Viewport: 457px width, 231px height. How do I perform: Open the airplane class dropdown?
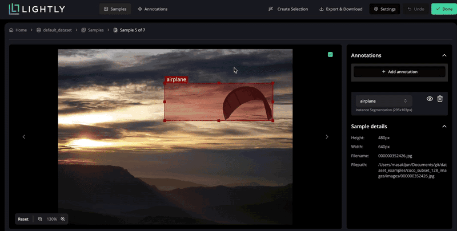(x=384, y=101)
